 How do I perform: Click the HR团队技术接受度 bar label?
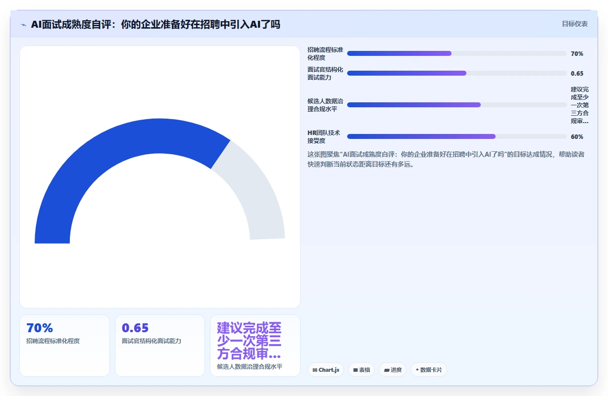click(x=324, y=136)
